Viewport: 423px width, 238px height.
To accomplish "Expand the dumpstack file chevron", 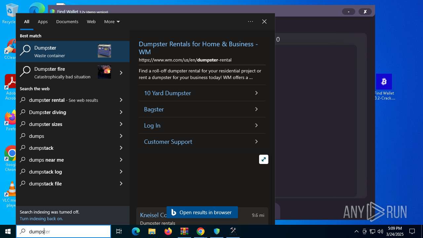I will pos(121,183).
